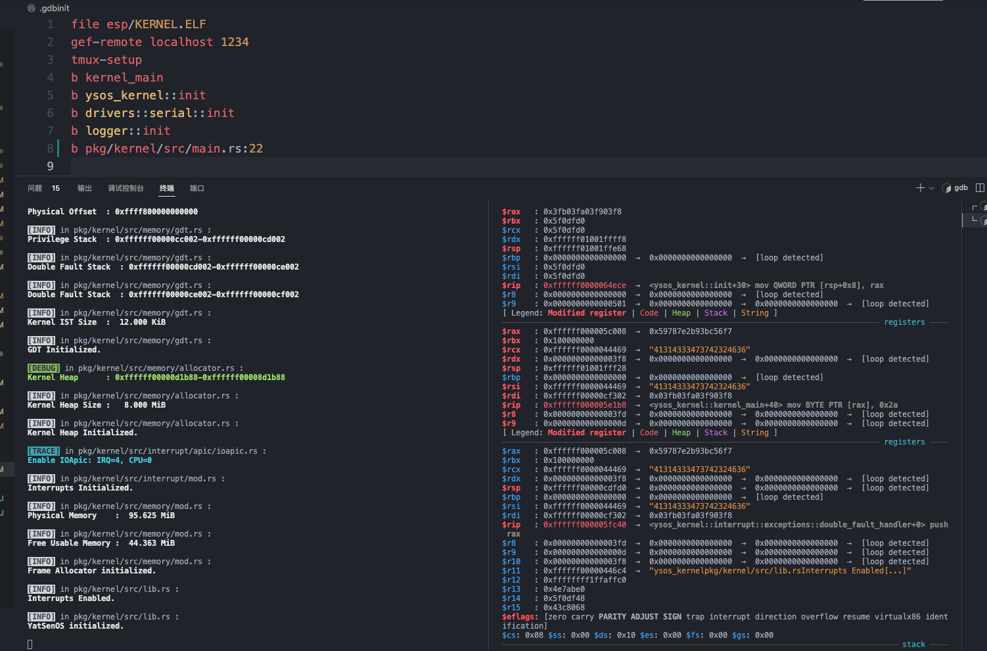Click the 15 problems count badge
The height and width of the screenshot is (651, 987).
tap(56, 188)
